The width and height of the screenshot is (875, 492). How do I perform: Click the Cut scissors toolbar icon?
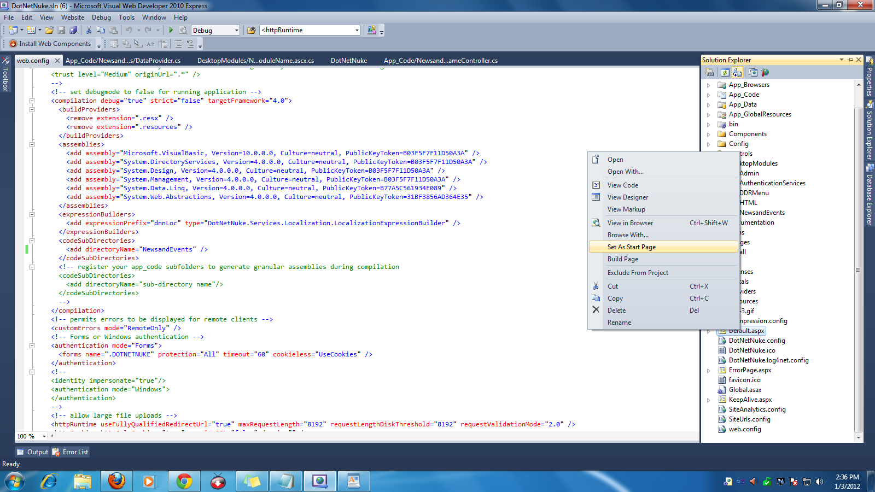pos(89,30)
